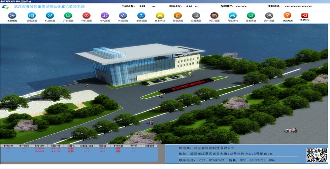Open the 系统概览 system overview icon
The width and height of the screenshot is (330, 169).
[12, 16]
